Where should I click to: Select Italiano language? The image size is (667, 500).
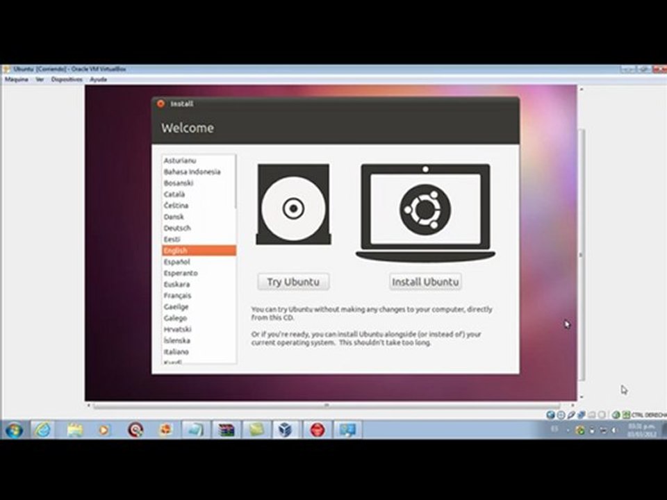pyautogui.click(x=199, y=352)
